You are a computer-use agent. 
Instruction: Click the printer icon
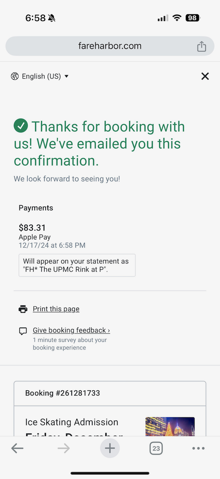click(23, 309)
